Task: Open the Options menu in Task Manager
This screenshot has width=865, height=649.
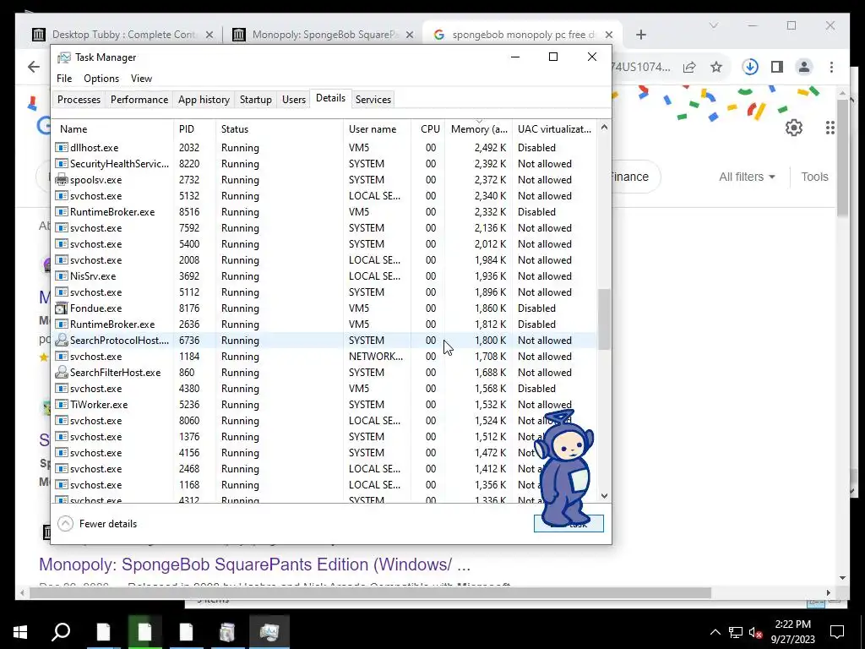Action: coord(101,79)
